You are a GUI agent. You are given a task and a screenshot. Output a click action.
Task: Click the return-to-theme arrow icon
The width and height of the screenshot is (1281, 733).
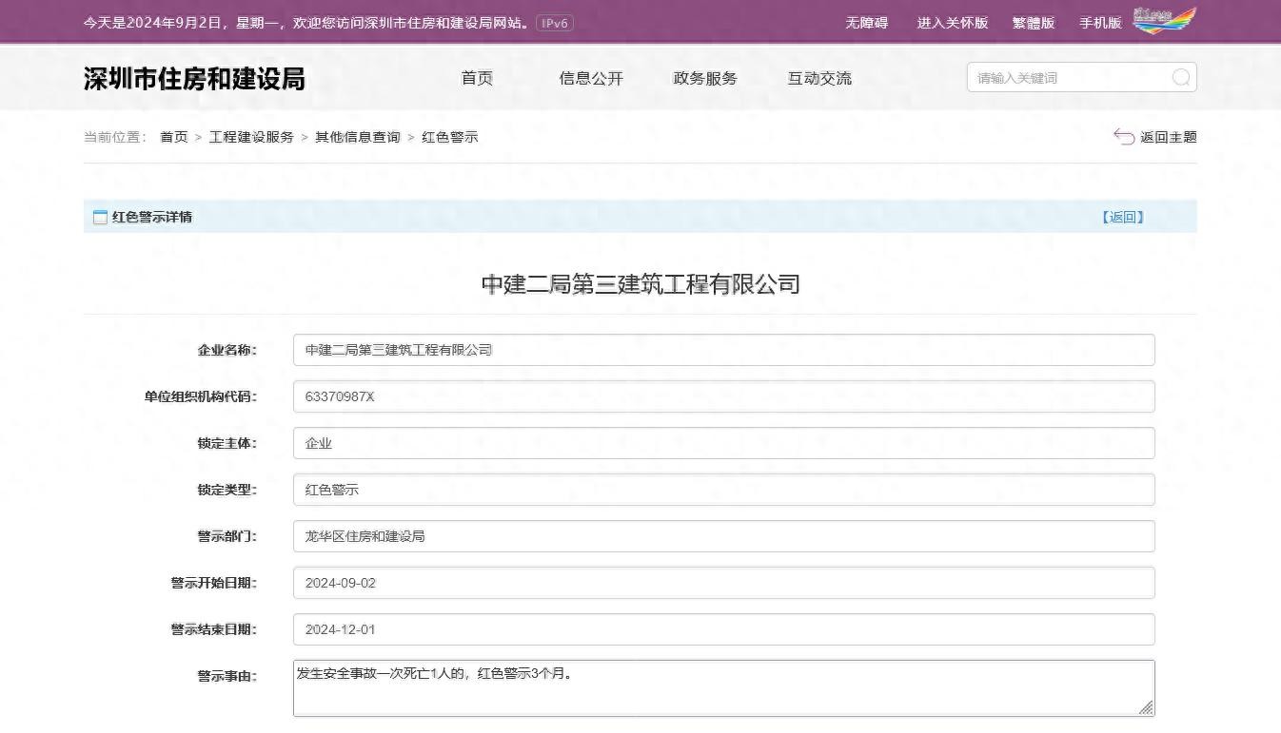tap(1124, 137)
